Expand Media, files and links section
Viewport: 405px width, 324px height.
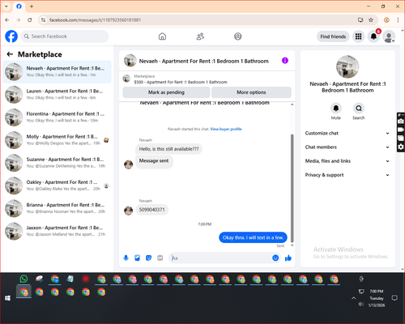347,161
